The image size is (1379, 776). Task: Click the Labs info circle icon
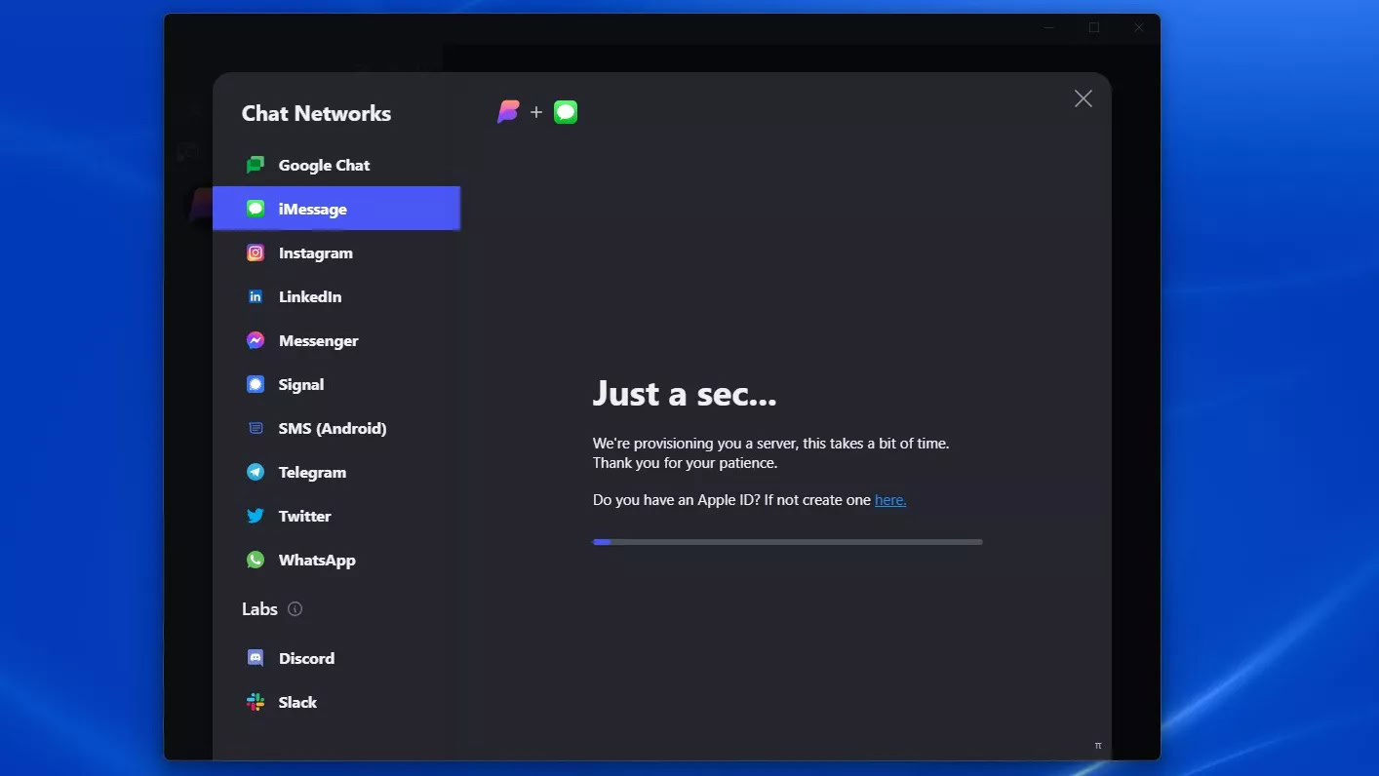[x=295, y=609]
